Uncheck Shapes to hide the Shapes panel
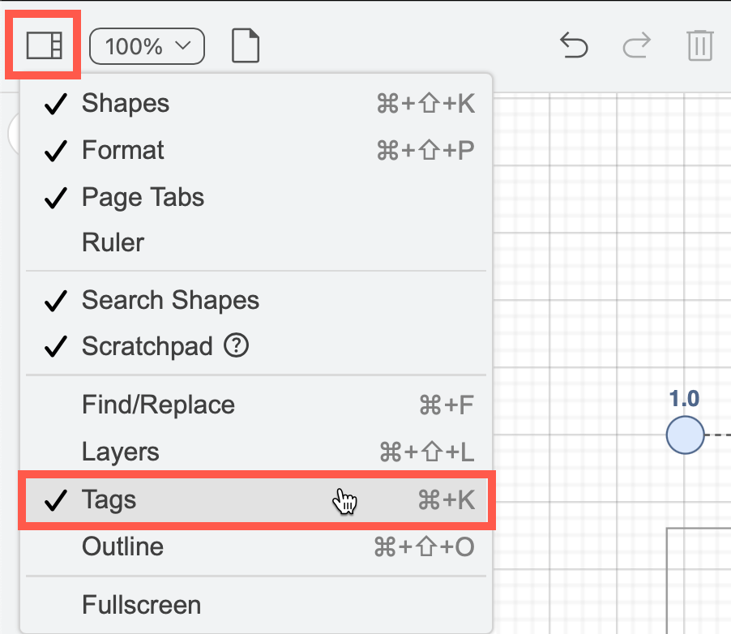Image resolution: width=731 pixels, height=634 pixels. [x=124, y=104]
